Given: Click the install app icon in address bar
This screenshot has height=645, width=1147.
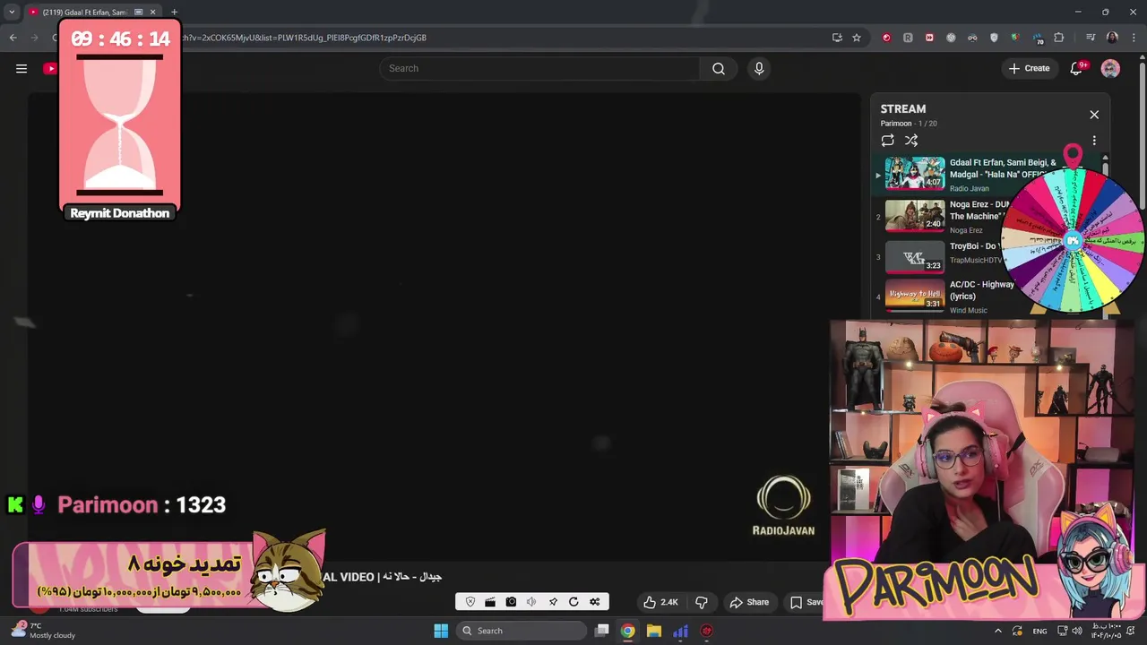Looking at the screenshot, I should point(837,38).
